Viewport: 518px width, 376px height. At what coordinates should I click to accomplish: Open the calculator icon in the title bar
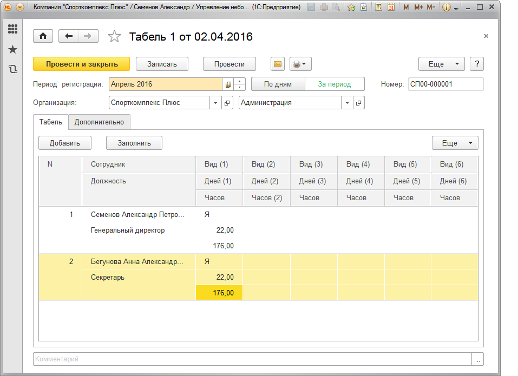click(x=378, y=8)
